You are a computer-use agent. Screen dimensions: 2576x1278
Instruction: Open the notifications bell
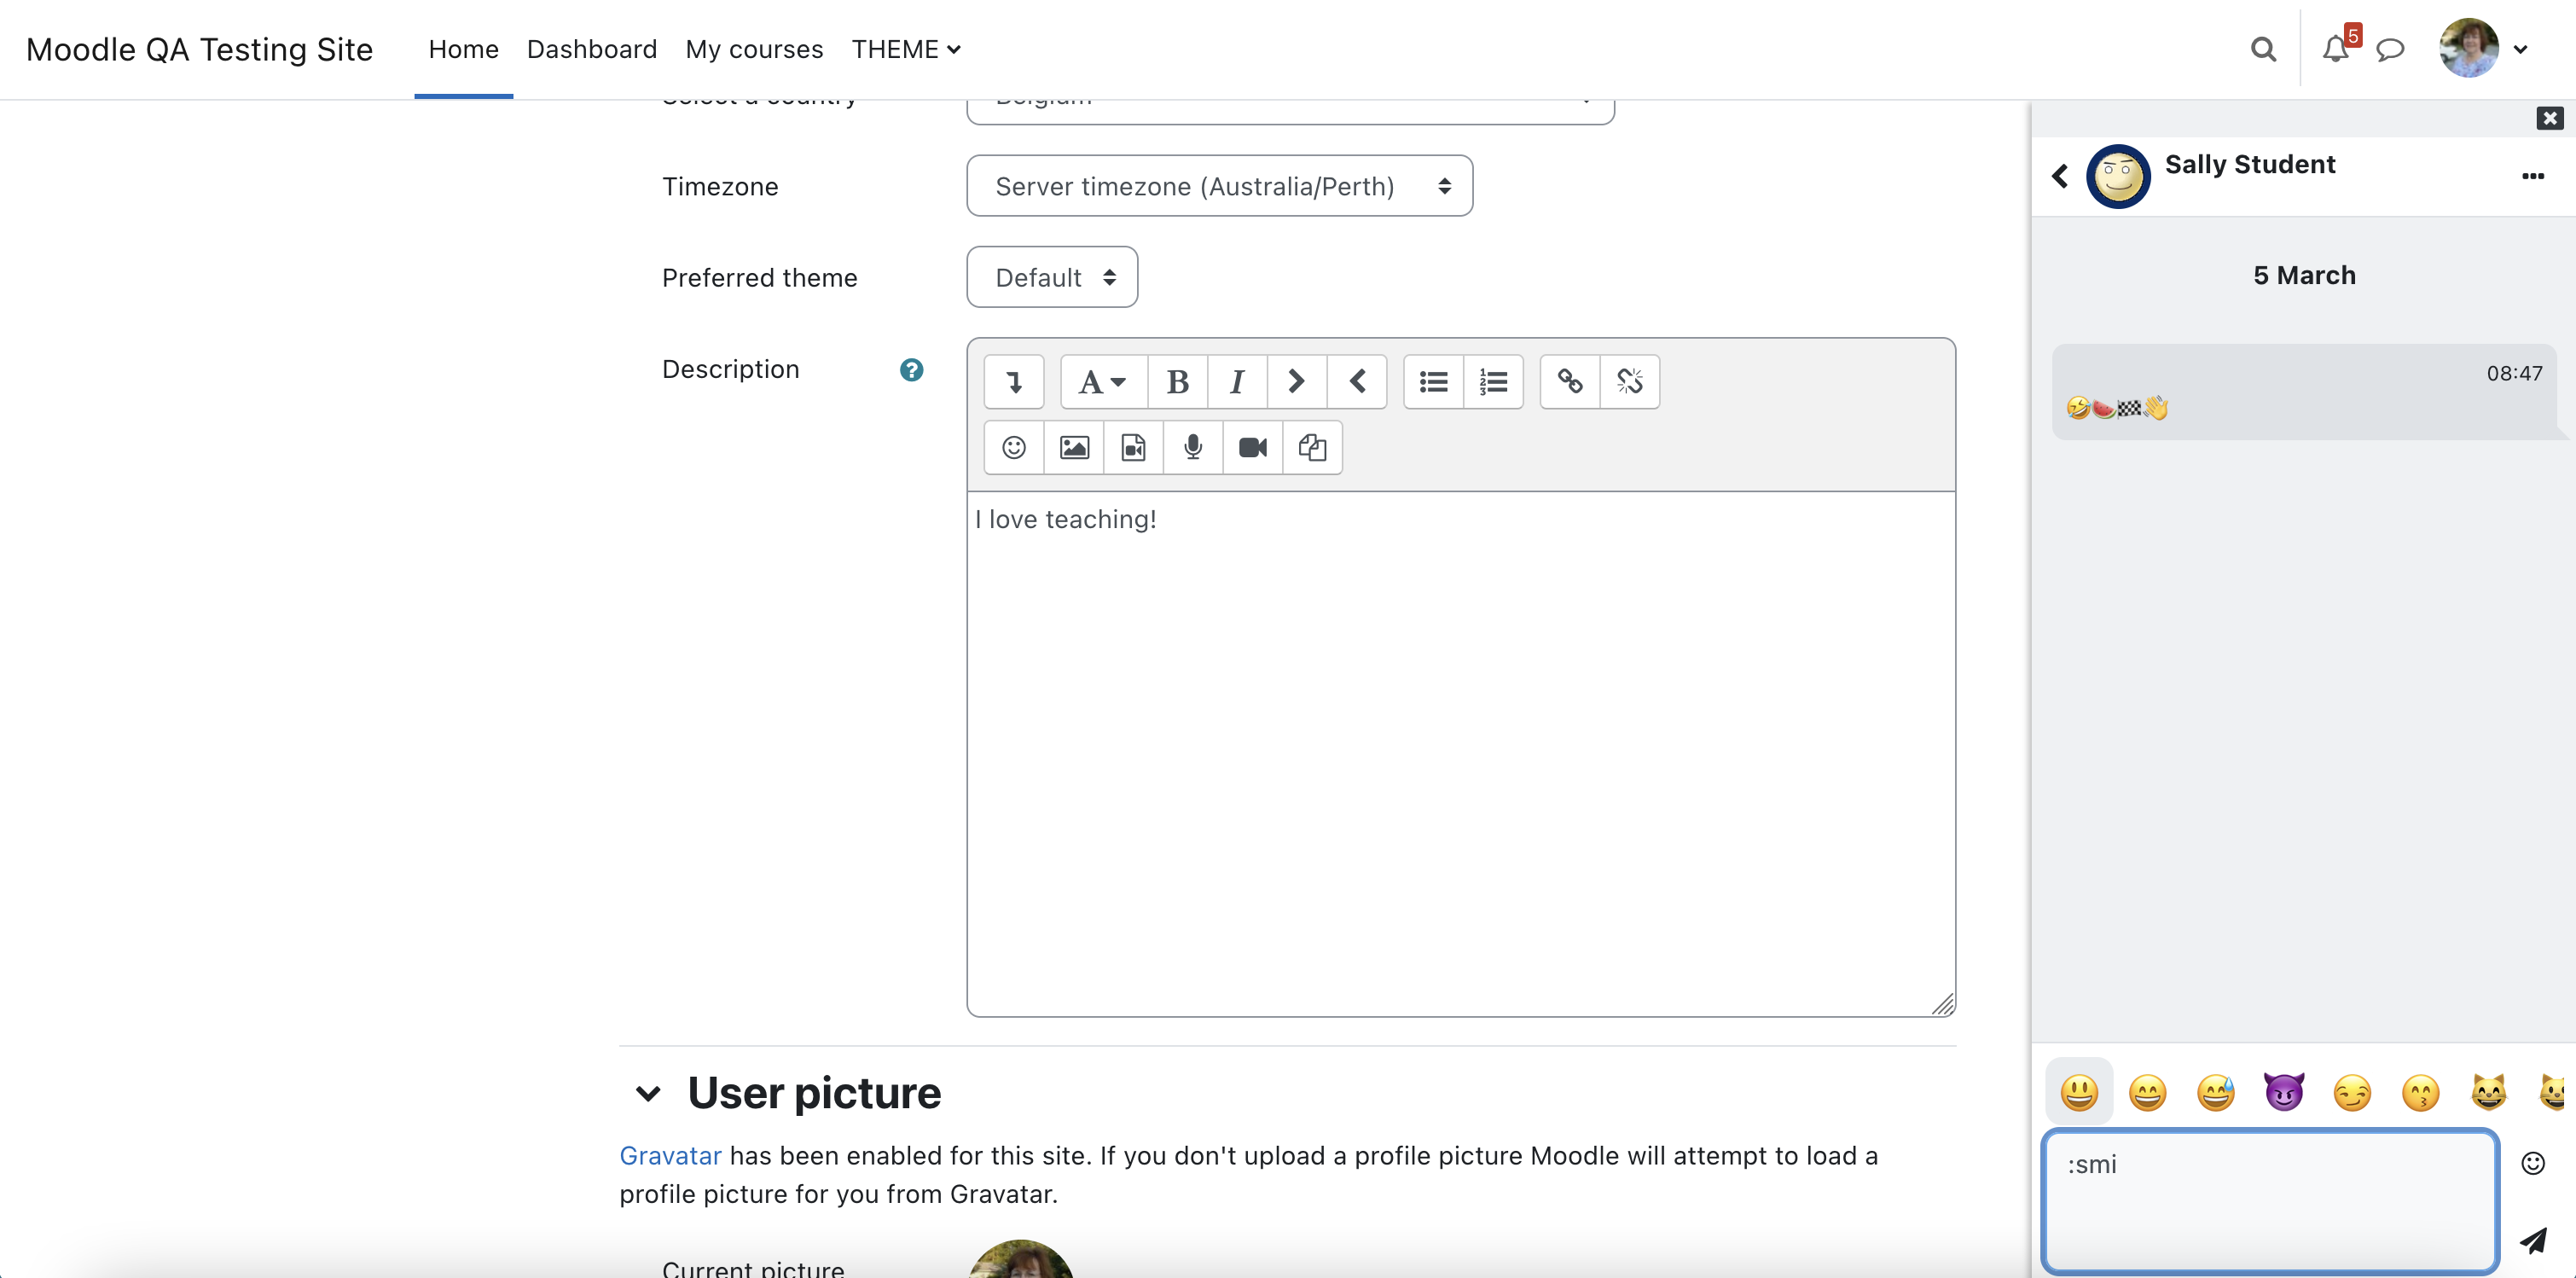[2335, 49]
